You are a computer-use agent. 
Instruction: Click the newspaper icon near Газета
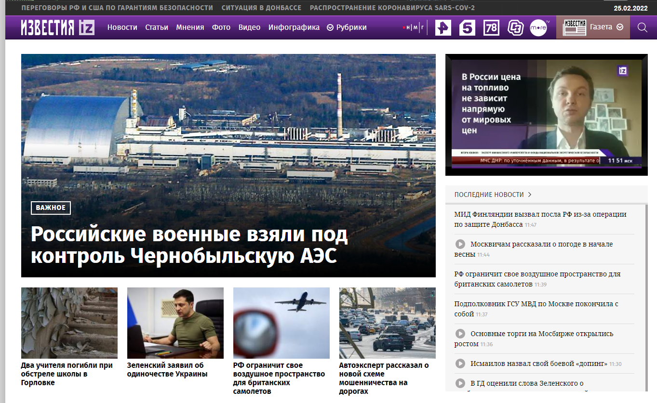(x=575, y=27)
